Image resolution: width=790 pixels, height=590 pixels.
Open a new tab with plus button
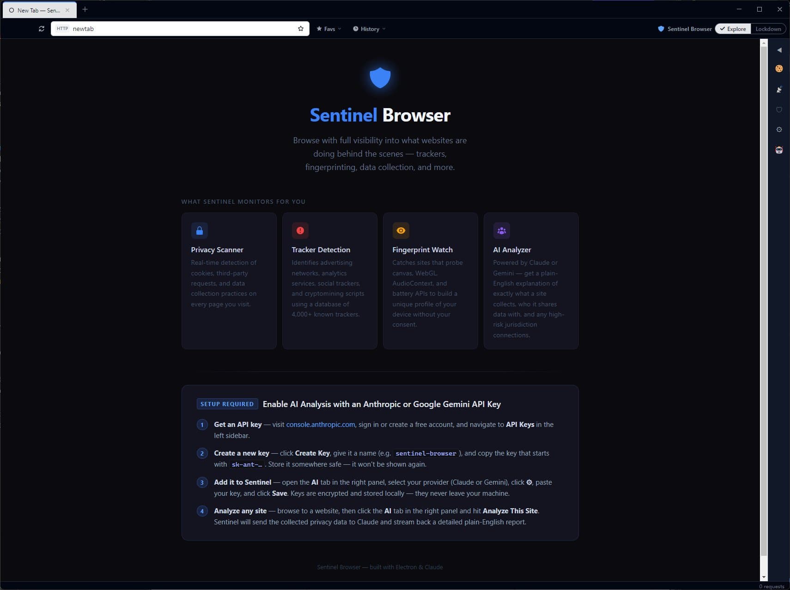(x=85, y=9)
